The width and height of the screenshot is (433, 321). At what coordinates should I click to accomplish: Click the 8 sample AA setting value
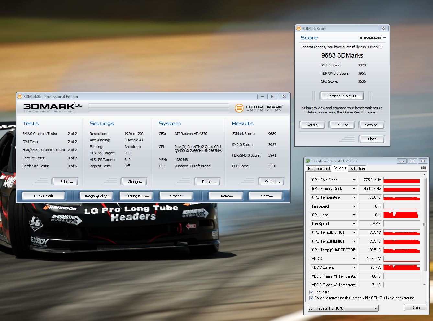point(134,140)
